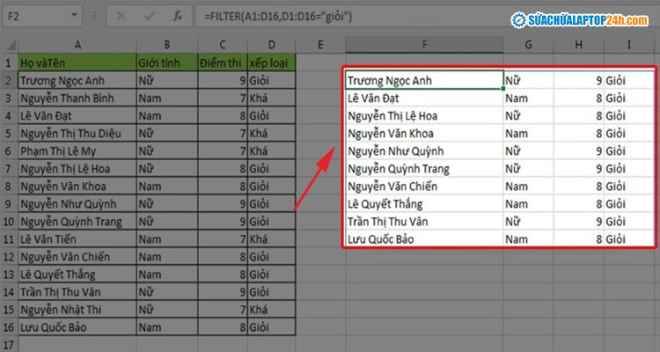Select column A header
The image size is (660, 352).
point(77,44)
